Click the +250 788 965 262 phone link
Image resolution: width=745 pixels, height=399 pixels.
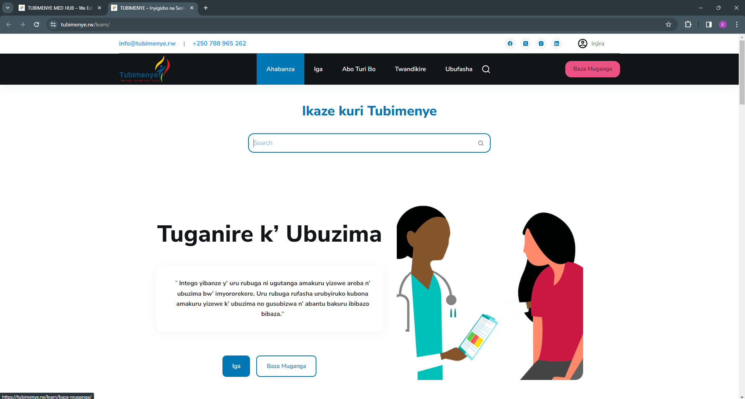pos(219,44)
